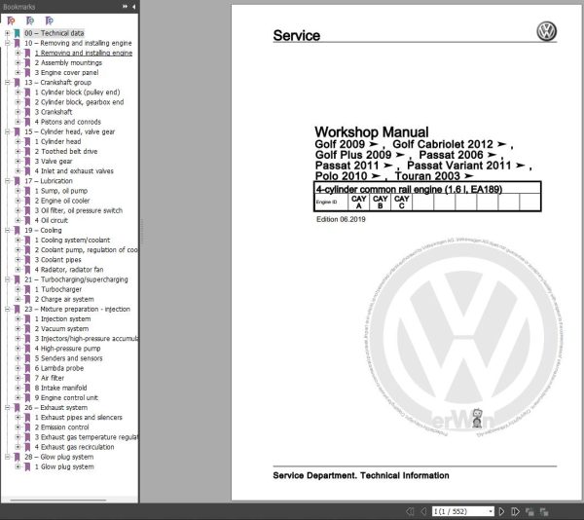Select the 2 Charge air system bookmark
The width and height of the screenshot is (584, 520).
click(64, 300)
